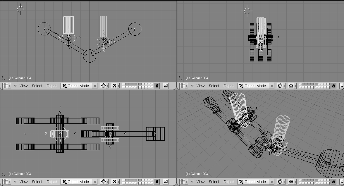
Task: Open the Select menu in the front view header
Action: pos(37,86)
